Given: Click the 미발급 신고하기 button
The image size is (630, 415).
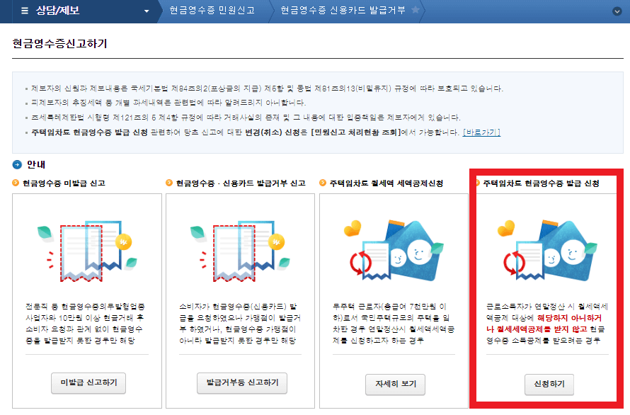Looking at the screenshot, I should (88, 384).
